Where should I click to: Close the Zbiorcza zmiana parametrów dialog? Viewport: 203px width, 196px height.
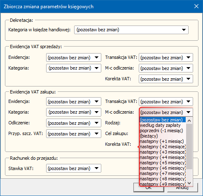[196, 6]
